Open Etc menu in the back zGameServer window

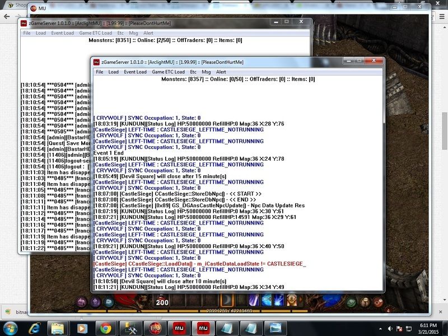coord(120,33)
